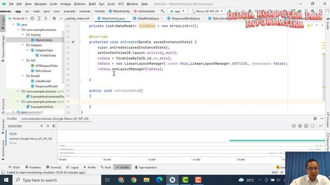
Task: Collapse the Model package folder
Action: [23, 76]
